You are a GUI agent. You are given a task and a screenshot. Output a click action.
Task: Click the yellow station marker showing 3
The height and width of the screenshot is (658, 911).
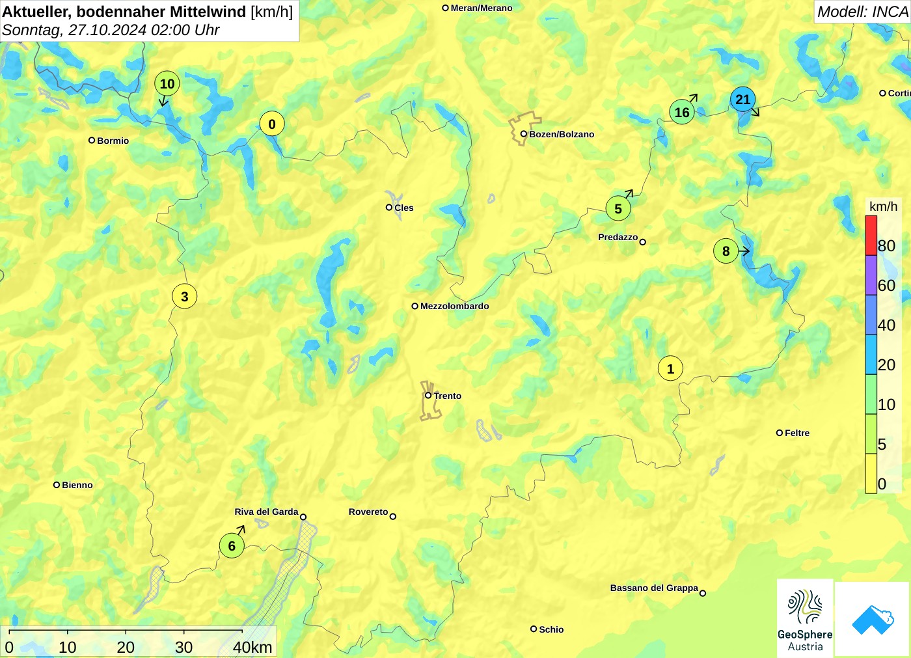tap(185, 297)
